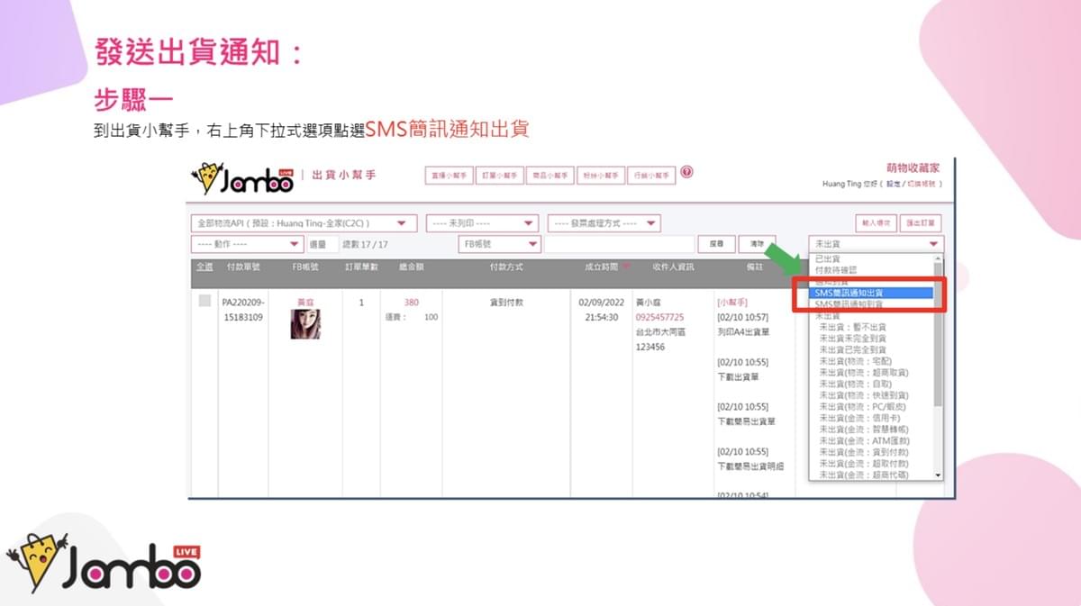Sort by 成立時間 column arrow
Screen dimensions: 1081x606
tap(627, 267)
